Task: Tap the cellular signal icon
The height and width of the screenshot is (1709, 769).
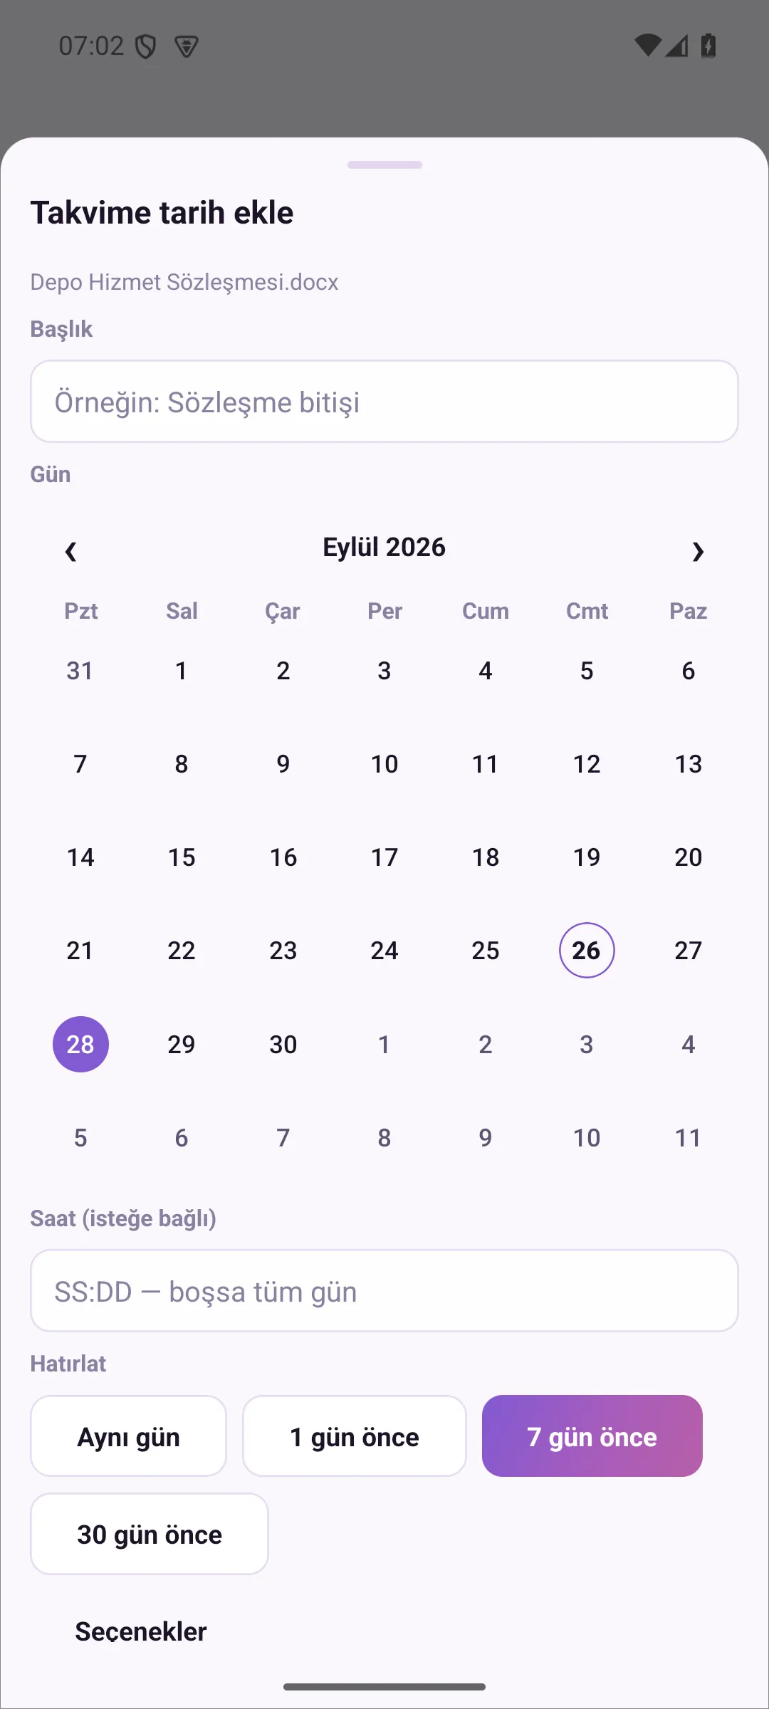Action: [x=676, y=46]
